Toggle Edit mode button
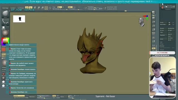Viewport: 178px width, 100px height. click(27, 7)
